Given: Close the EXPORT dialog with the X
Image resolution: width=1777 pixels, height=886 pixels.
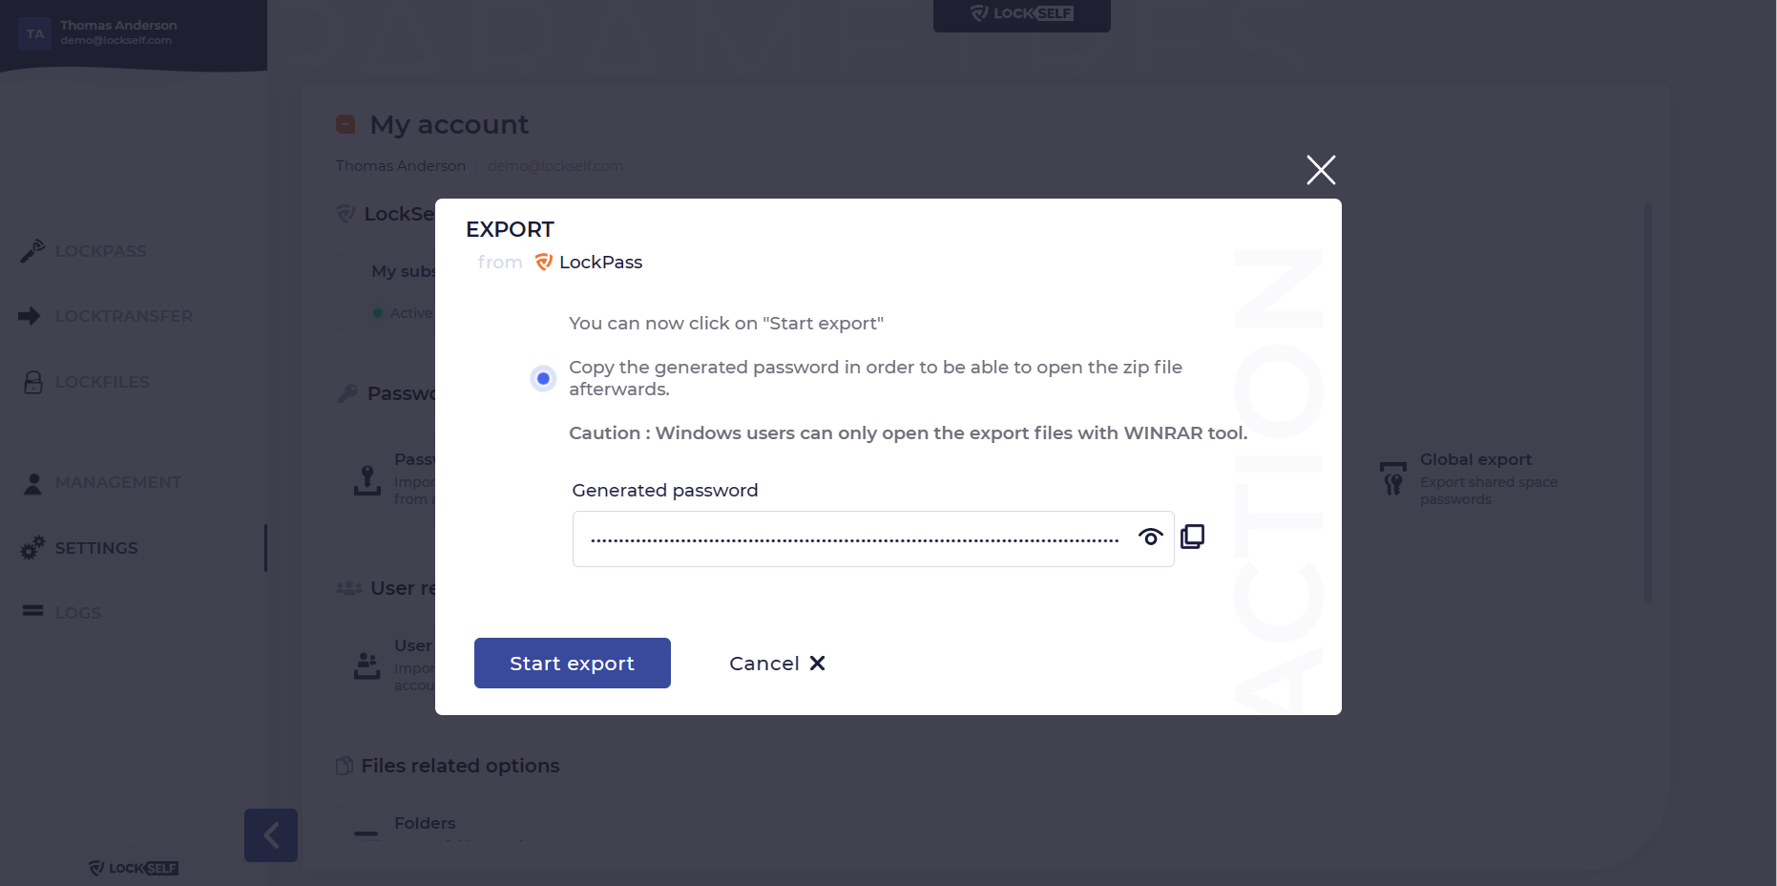Looking at the screenshot, I should click(1321, 169).
